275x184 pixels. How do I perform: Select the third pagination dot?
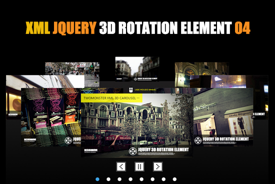click(119, 179)
